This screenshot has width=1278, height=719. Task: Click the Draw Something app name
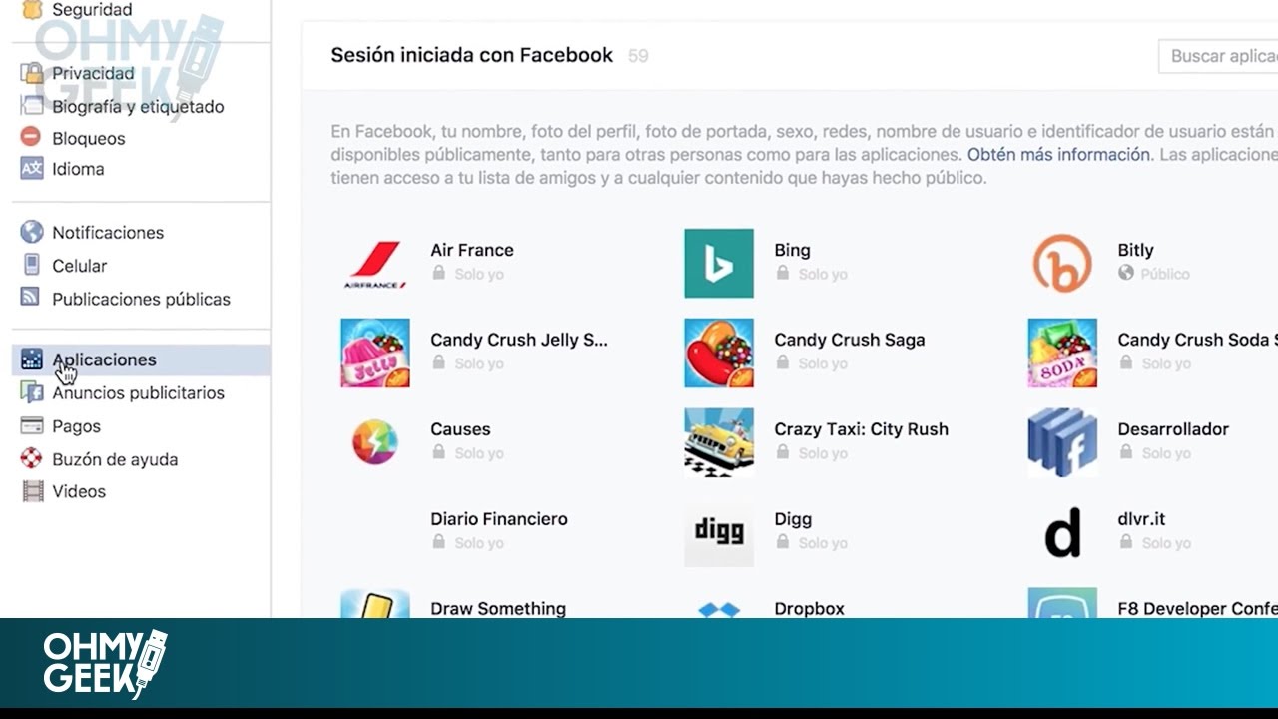(x=498, y=608)
